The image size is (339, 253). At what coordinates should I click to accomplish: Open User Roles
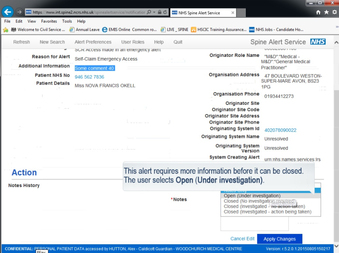[133, 42]
